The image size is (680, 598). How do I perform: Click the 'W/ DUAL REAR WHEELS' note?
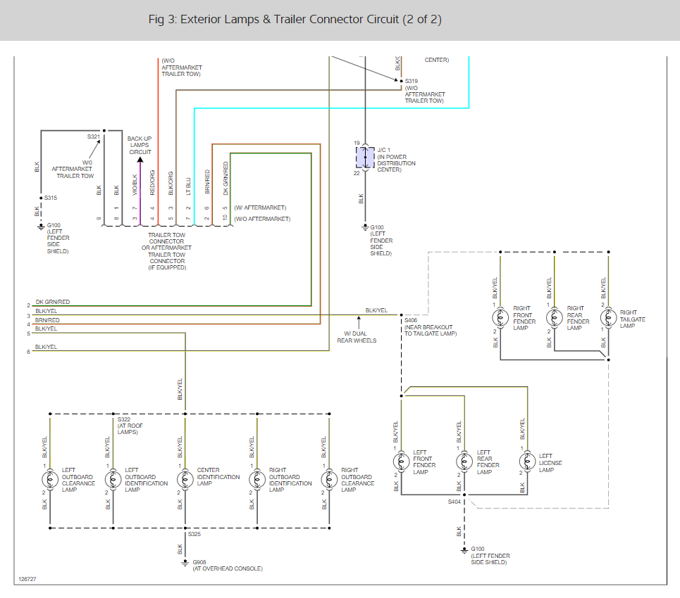[x=357, y=337]
